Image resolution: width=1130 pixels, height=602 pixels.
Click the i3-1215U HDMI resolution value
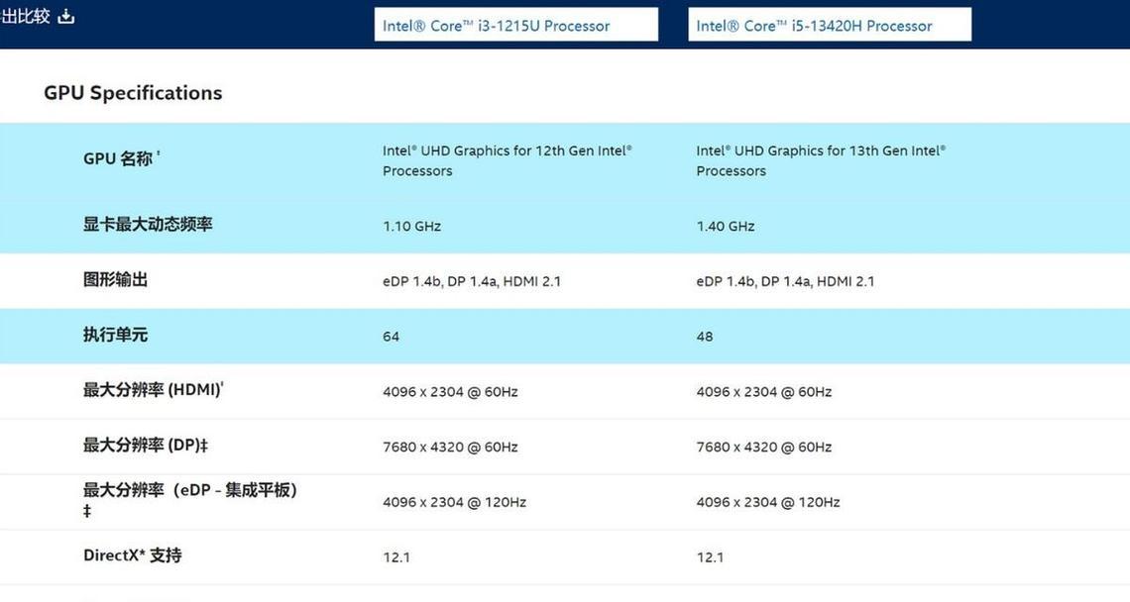[450, 392]
